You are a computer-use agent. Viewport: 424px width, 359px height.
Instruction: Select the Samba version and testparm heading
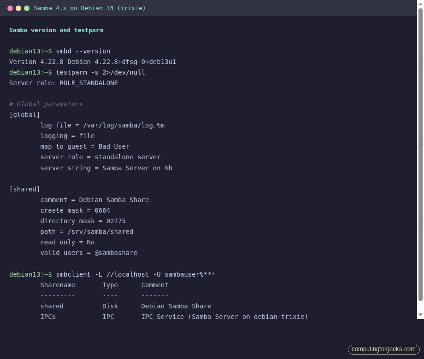[x=56, y=30]
